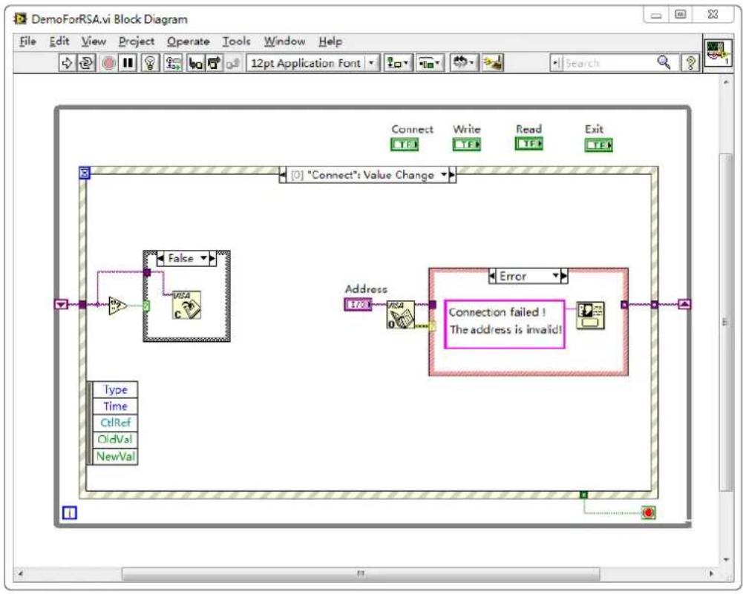Switch to next case of False structure

click(212, 258)
